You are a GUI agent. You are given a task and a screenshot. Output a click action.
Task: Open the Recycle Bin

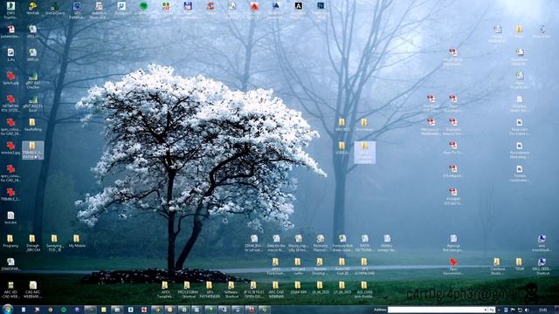coord(542,31)
